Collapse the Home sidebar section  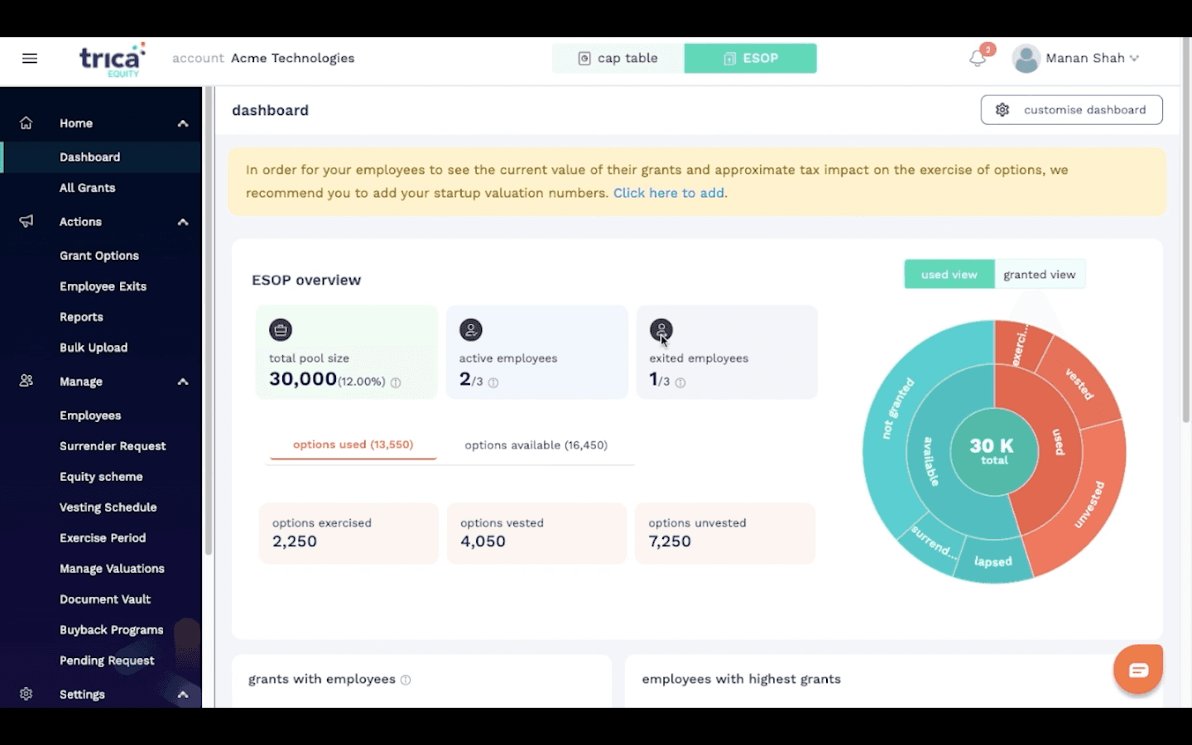(x=183, y=123)
